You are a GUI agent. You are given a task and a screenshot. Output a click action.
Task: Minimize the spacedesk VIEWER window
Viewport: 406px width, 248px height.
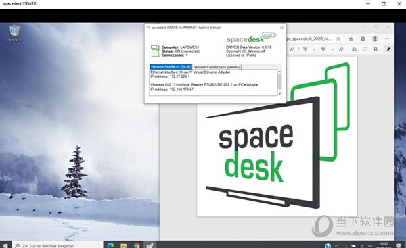click(x=368, y=4)
